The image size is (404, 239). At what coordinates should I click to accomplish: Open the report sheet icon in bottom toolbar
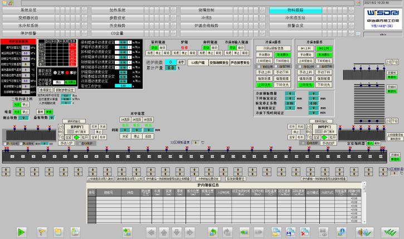point(75,232)
